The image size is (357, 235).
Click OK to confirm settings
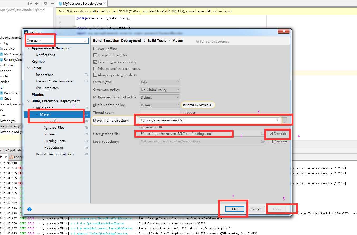click(235, 209)
